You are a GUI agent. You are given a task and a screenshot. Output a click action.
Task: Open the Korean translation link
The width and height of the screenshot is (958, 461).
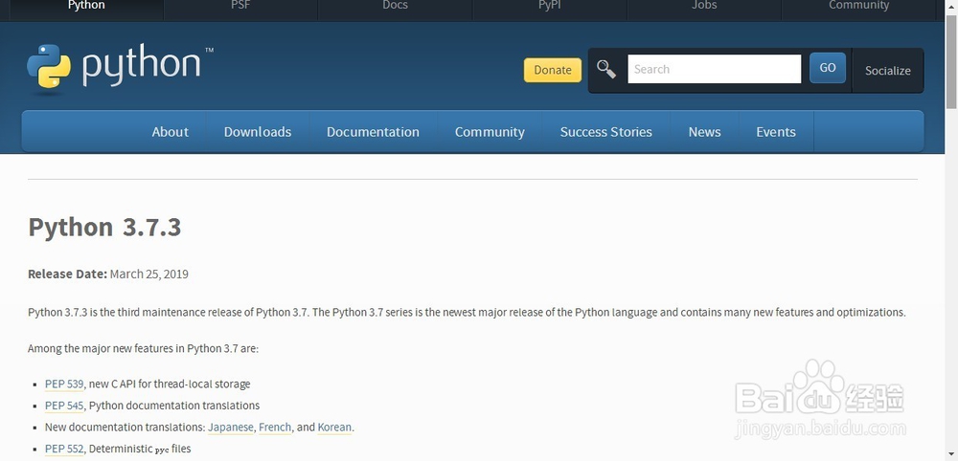[334, 427]
